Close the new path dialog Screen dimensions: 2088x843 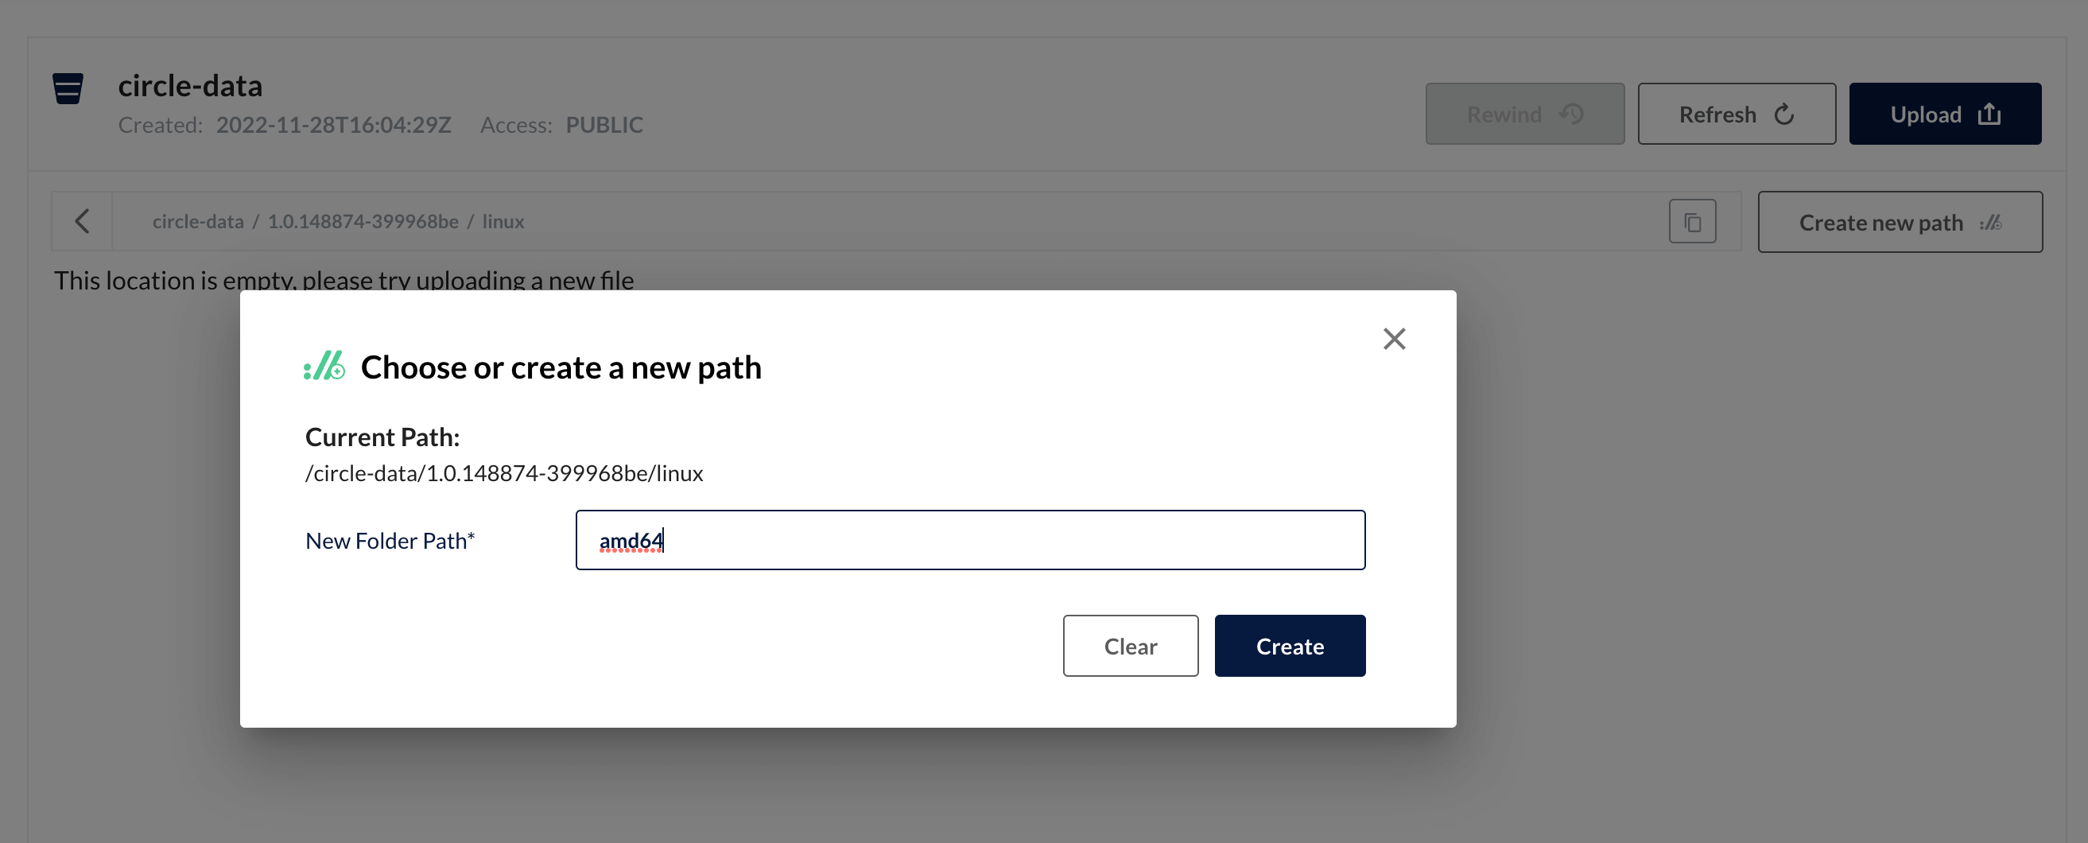[x=1394, y=339]
